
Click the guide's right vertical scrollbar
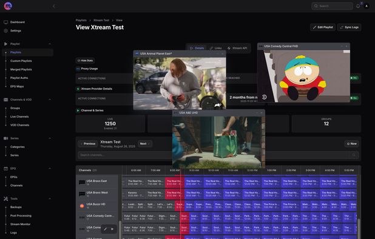(x=359, y=229)
